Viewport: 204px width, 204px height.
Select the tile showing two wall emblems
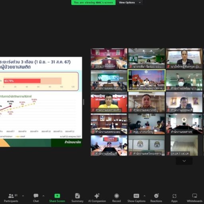(x=147, y=145)
